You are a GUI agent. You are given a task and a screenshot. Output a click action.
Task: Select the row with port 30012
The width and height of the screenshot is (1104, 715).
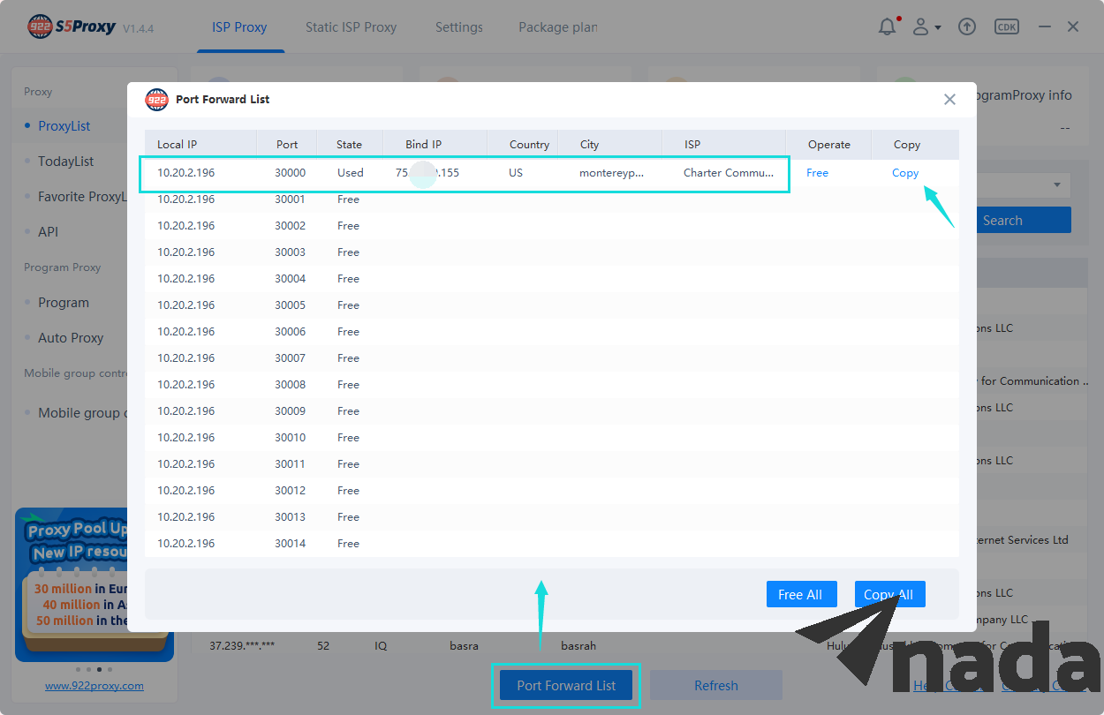552,491
